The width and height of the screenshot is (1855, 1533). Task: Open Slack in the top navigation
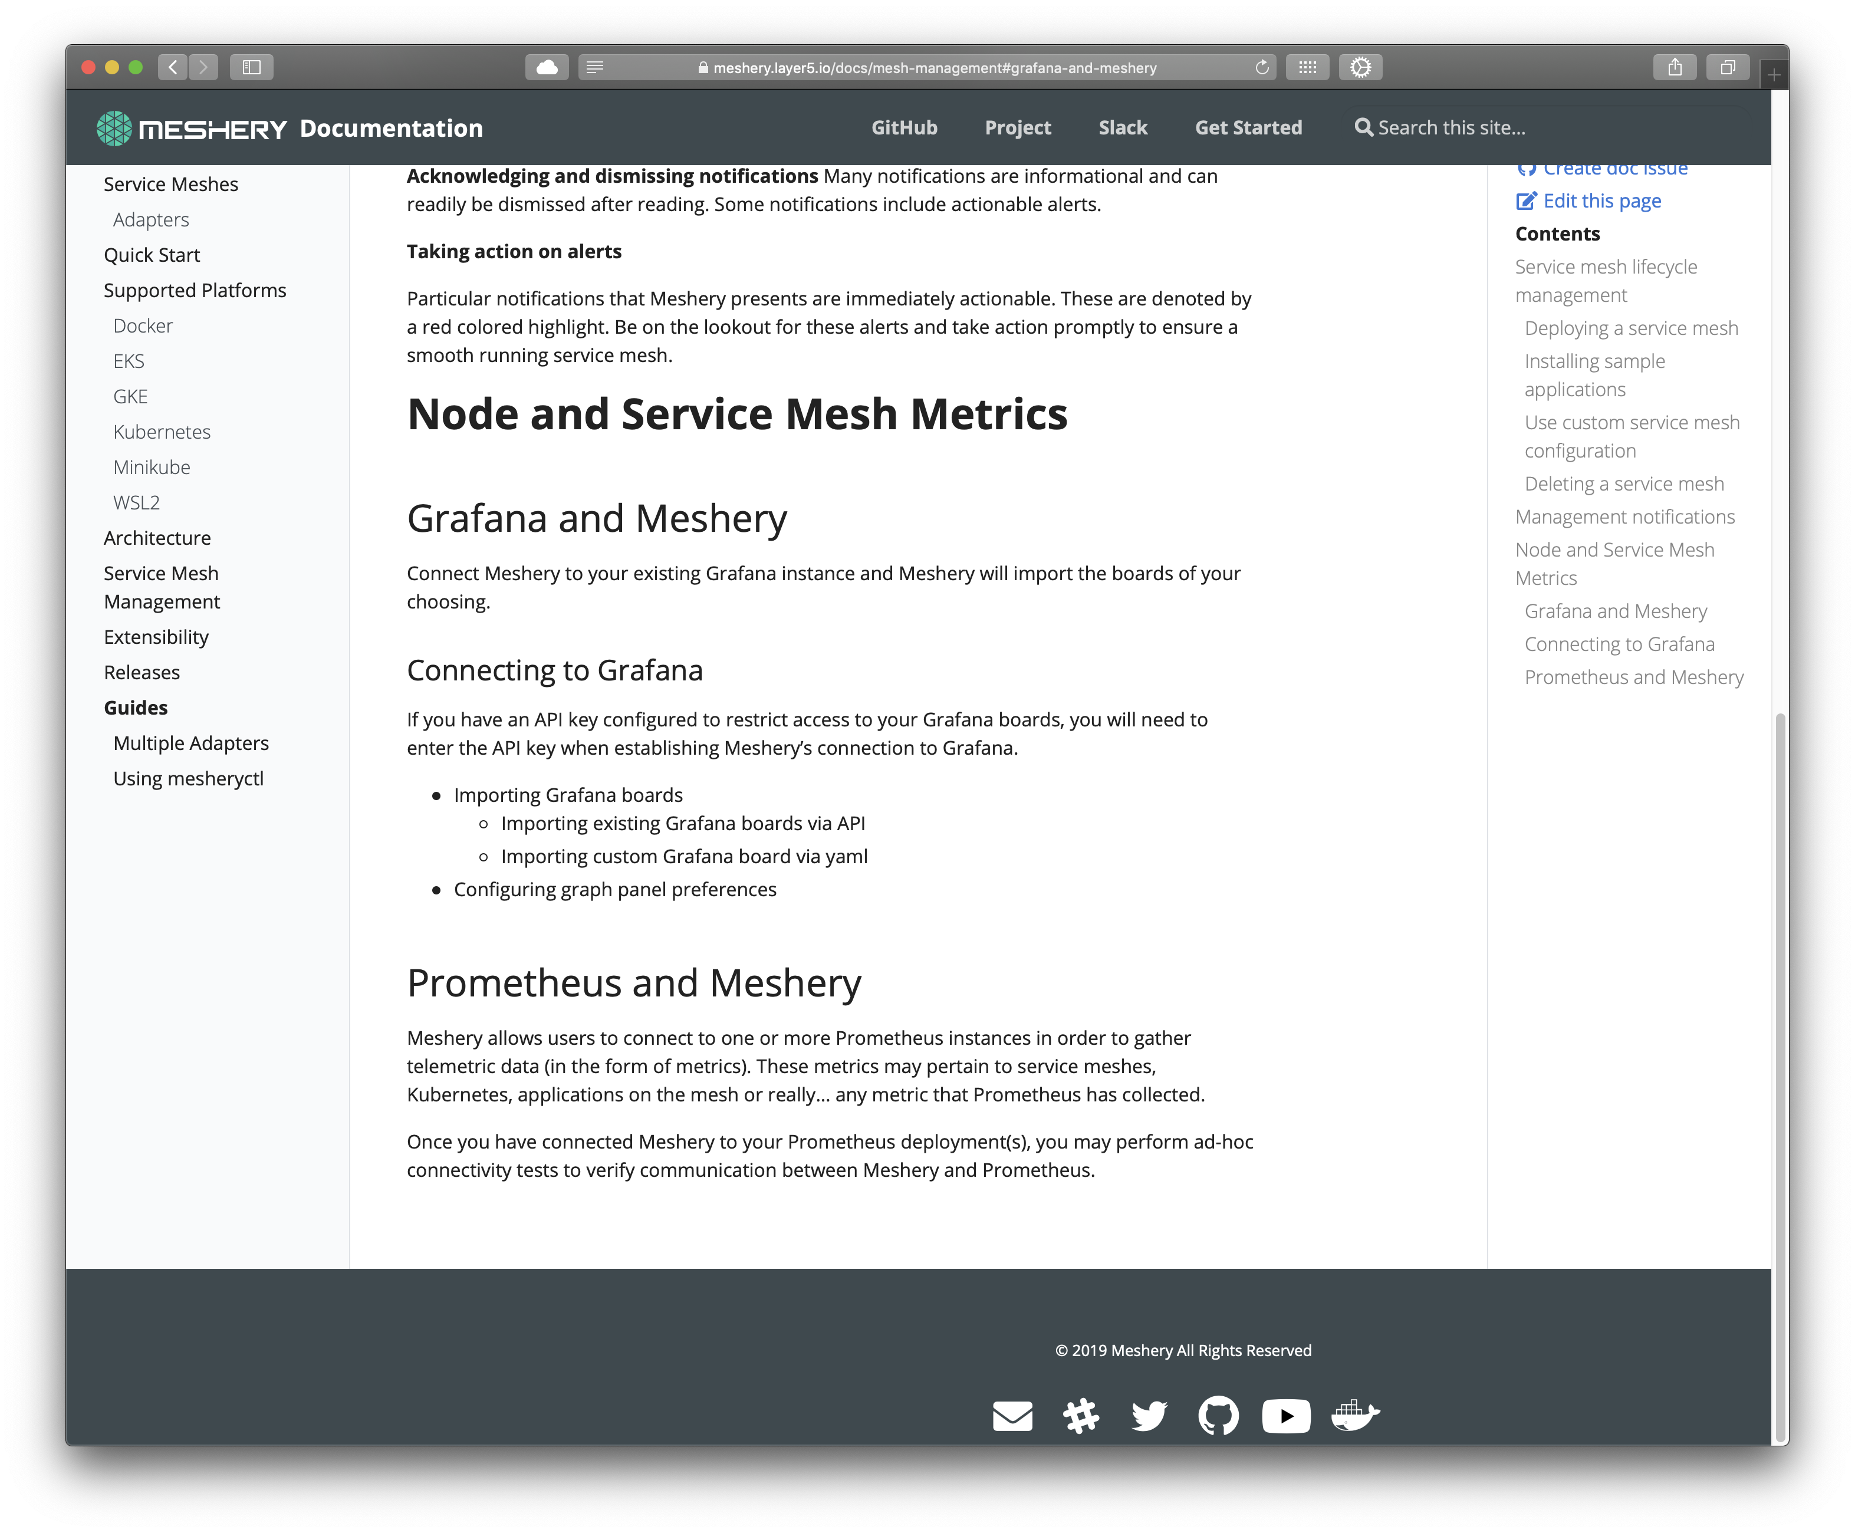coord(1123,127)
